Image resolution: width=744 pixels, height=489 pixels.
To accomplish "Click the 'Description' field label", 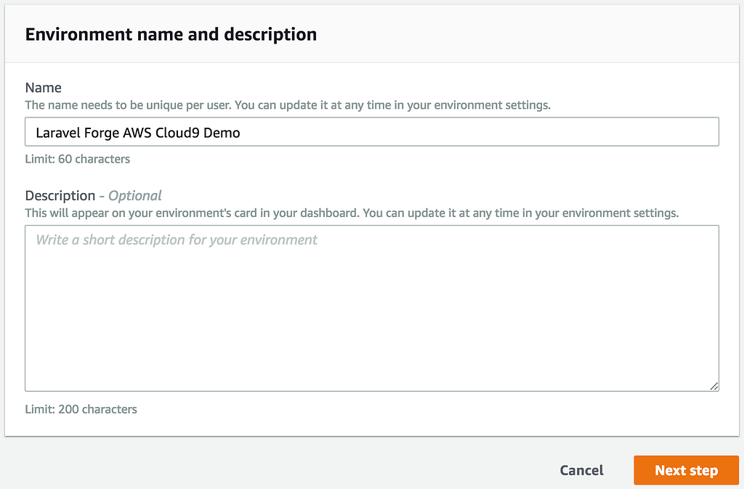I will pyautogui.click(x=60, y=195).
